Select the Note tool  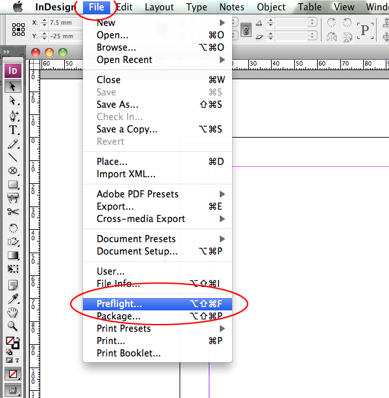[x=13, y=285]
